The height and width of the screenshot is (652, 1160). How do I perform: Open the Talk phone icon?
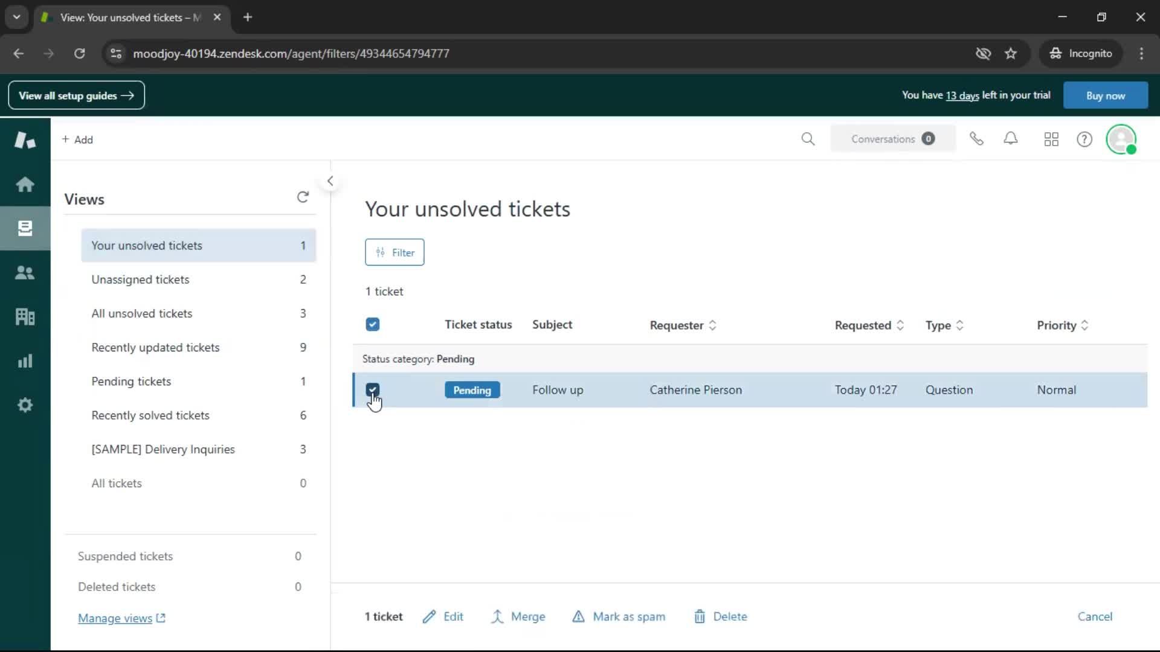pyautogui.click(x=976, y=139)
